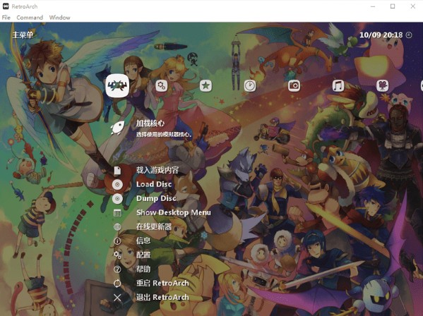Click the 10/09 20:18 date time text
This screenshot has height=316, width=423.
tap(381, 35)
